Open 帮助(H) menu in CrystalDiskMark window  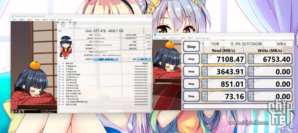click(x=190, y=38)
